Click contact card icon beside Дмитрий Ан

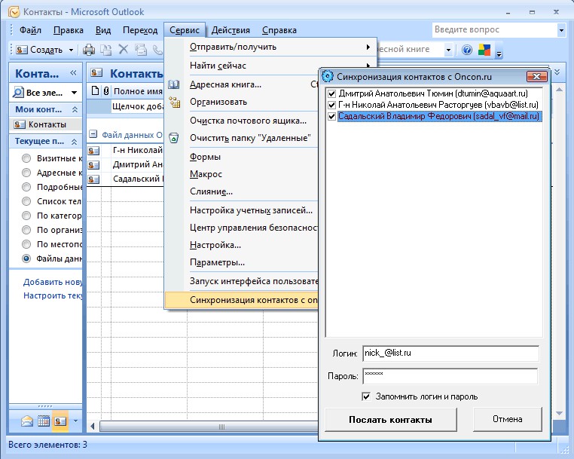tap(93, 165)
